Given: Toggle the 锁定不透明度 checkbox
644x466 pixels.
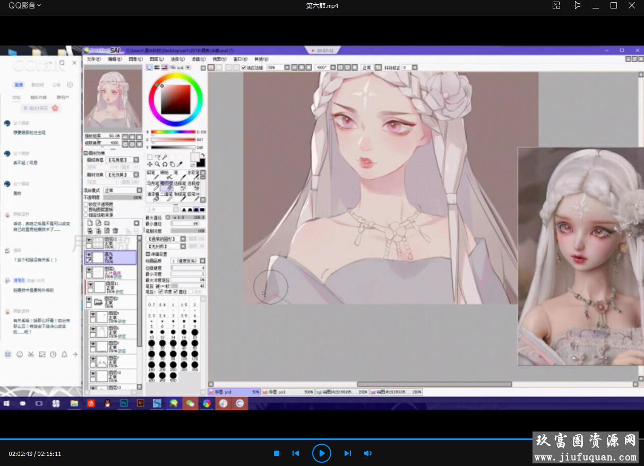Looking at the screenshot, I should point(86,204).
